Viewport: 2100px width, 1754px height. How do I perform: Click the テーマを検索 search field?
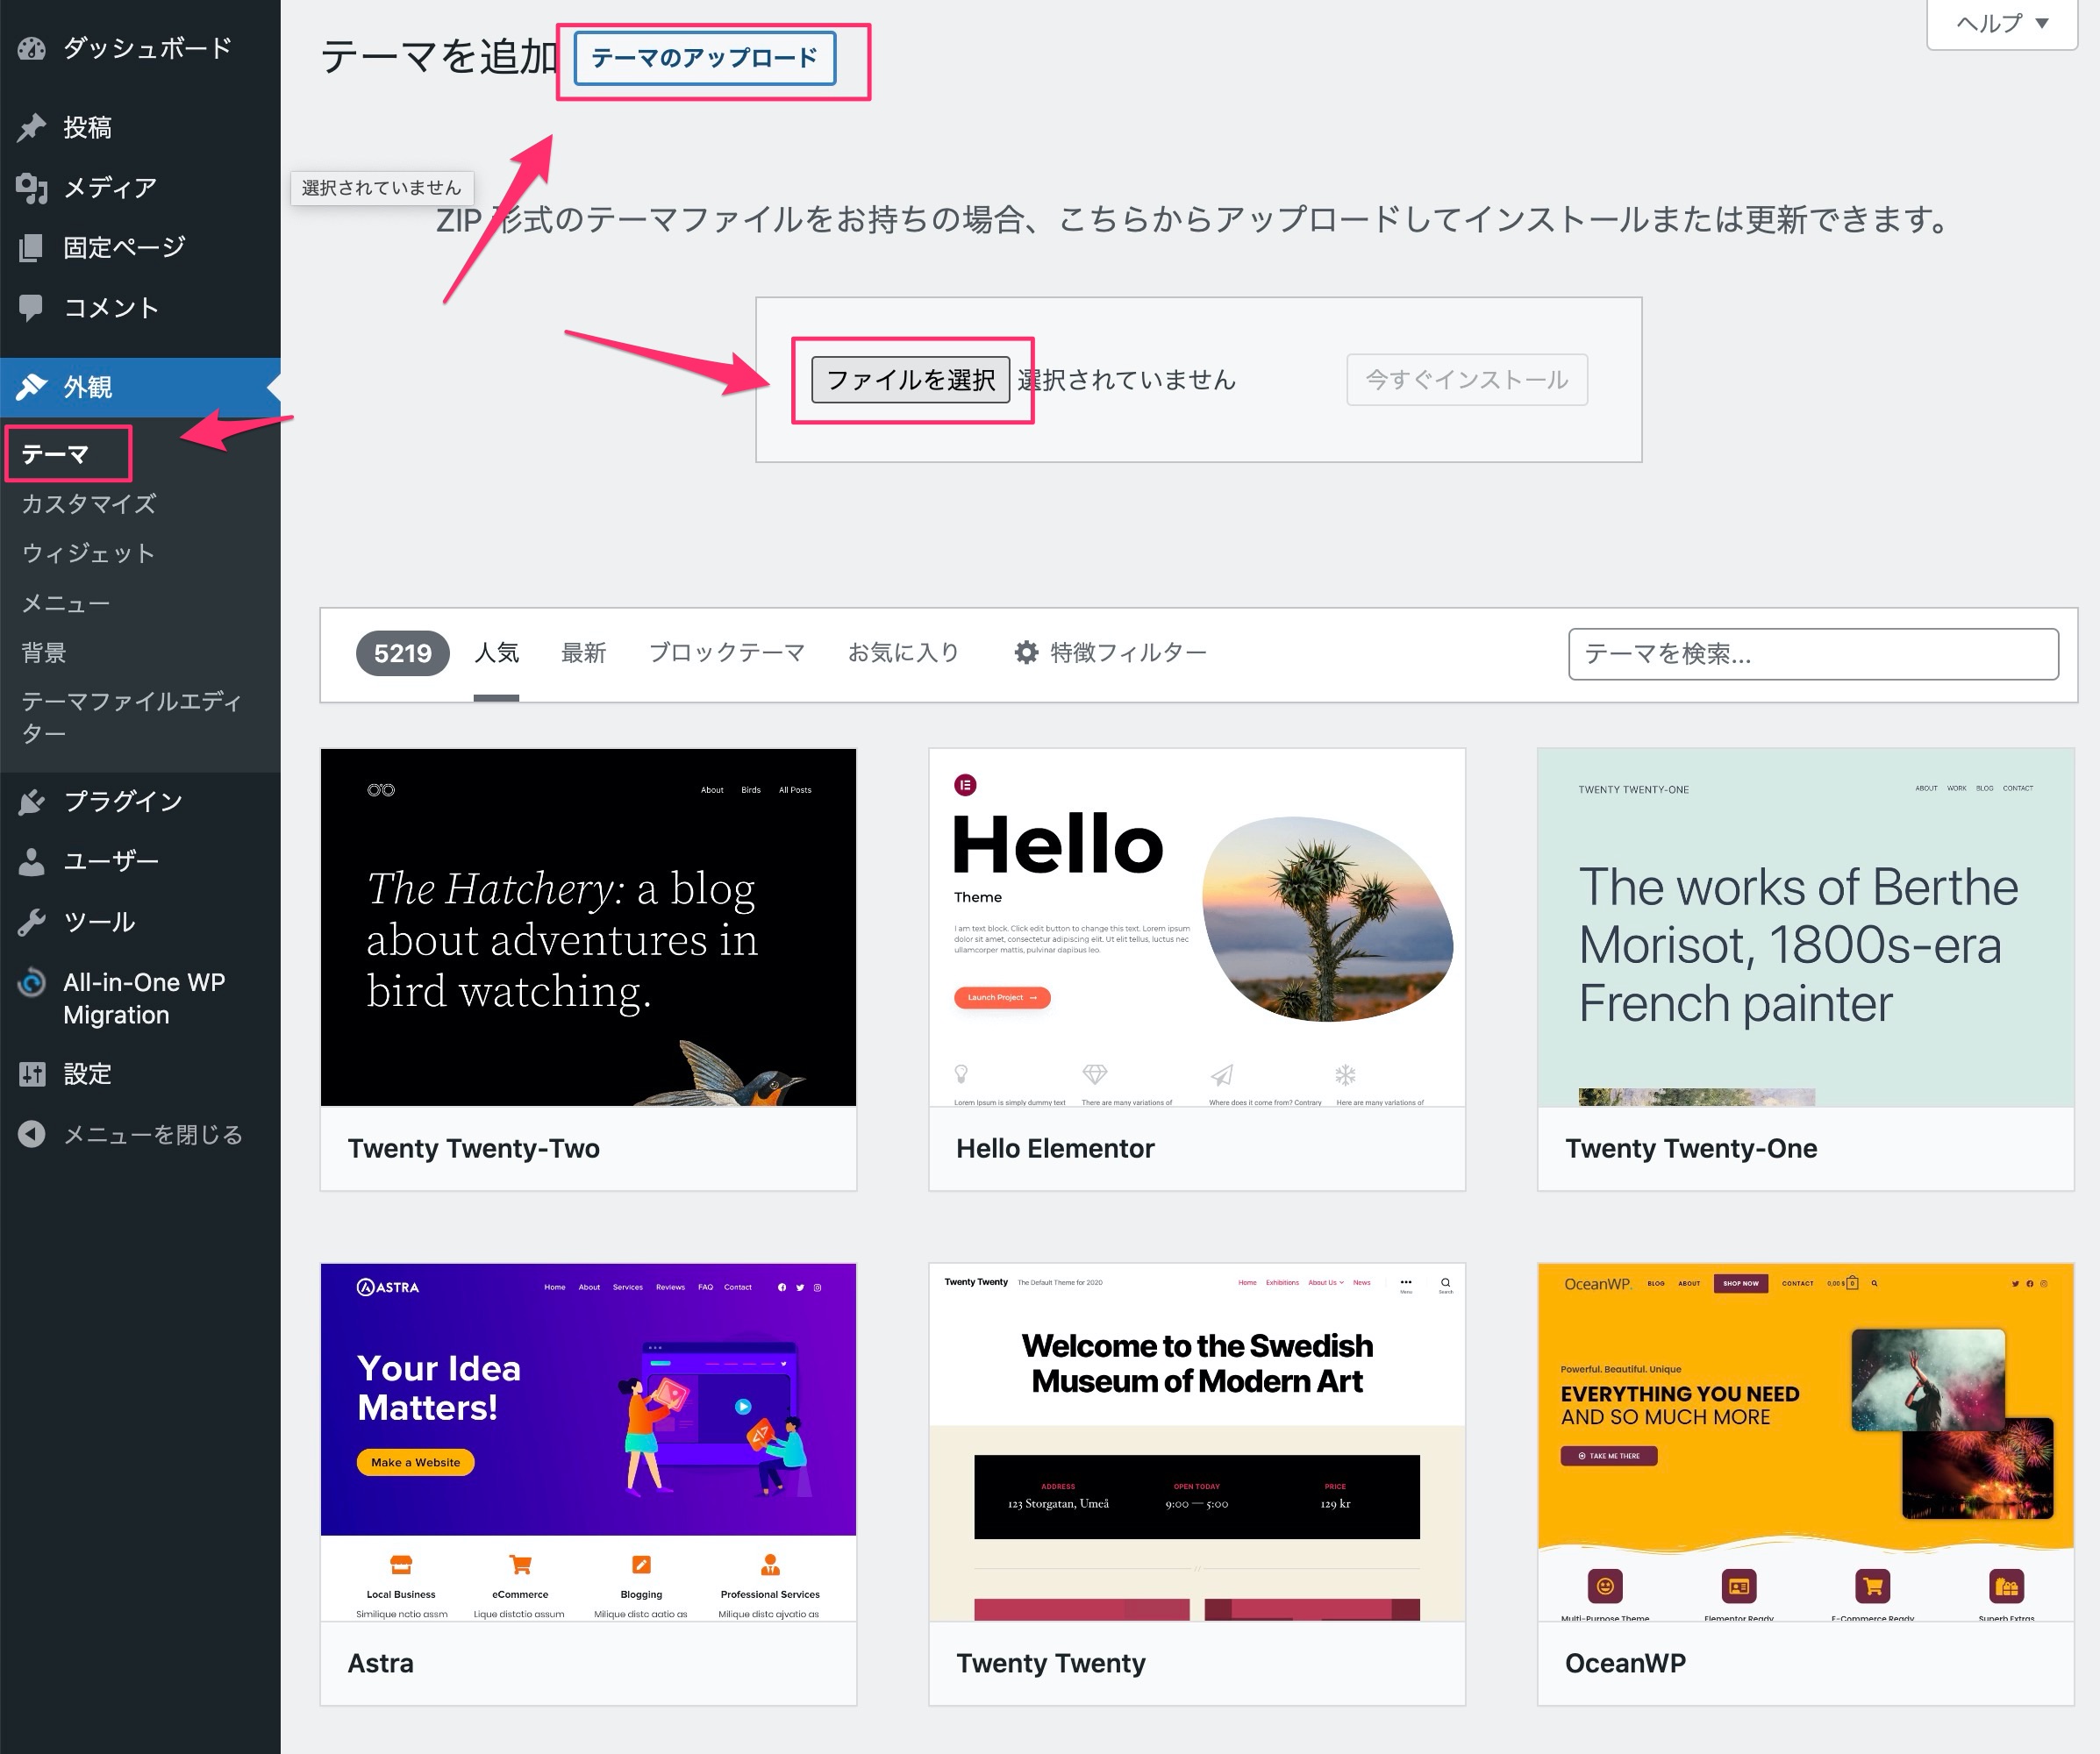point(1813,654)
